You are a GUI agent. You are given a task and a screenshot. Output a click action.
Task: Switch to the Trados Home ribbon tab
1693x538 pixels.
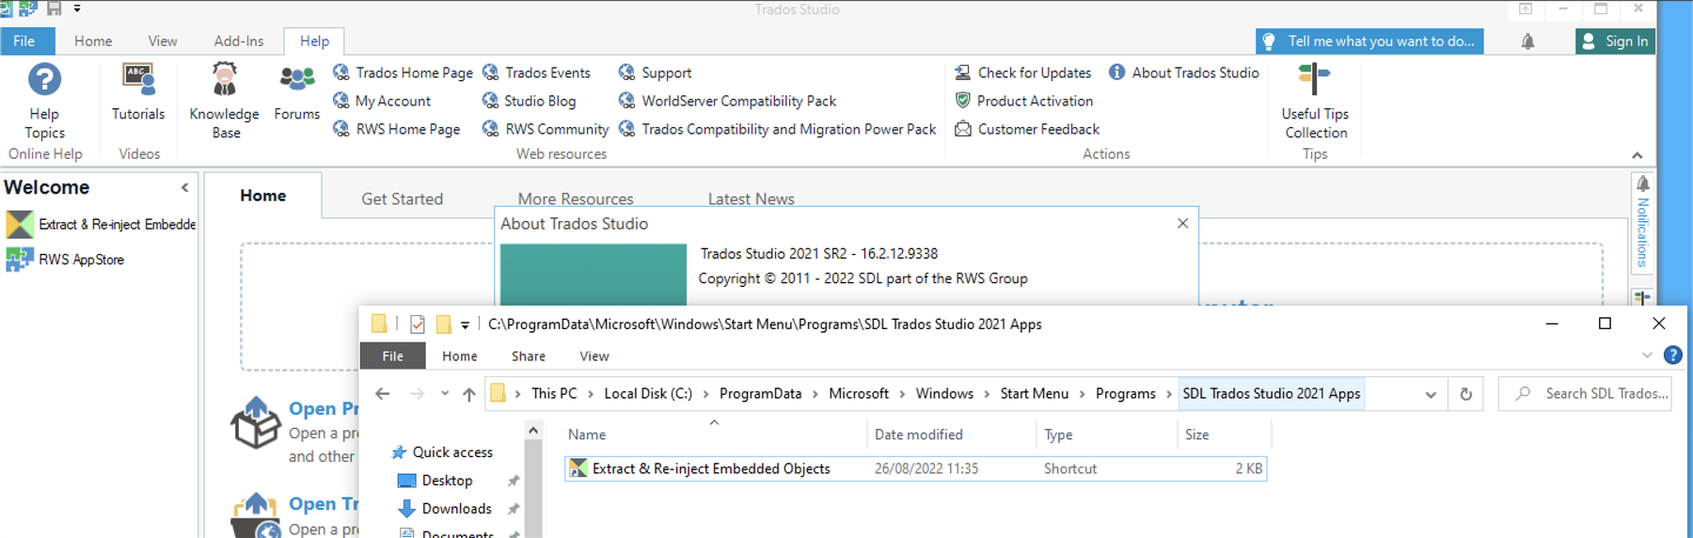pos(93,41)
